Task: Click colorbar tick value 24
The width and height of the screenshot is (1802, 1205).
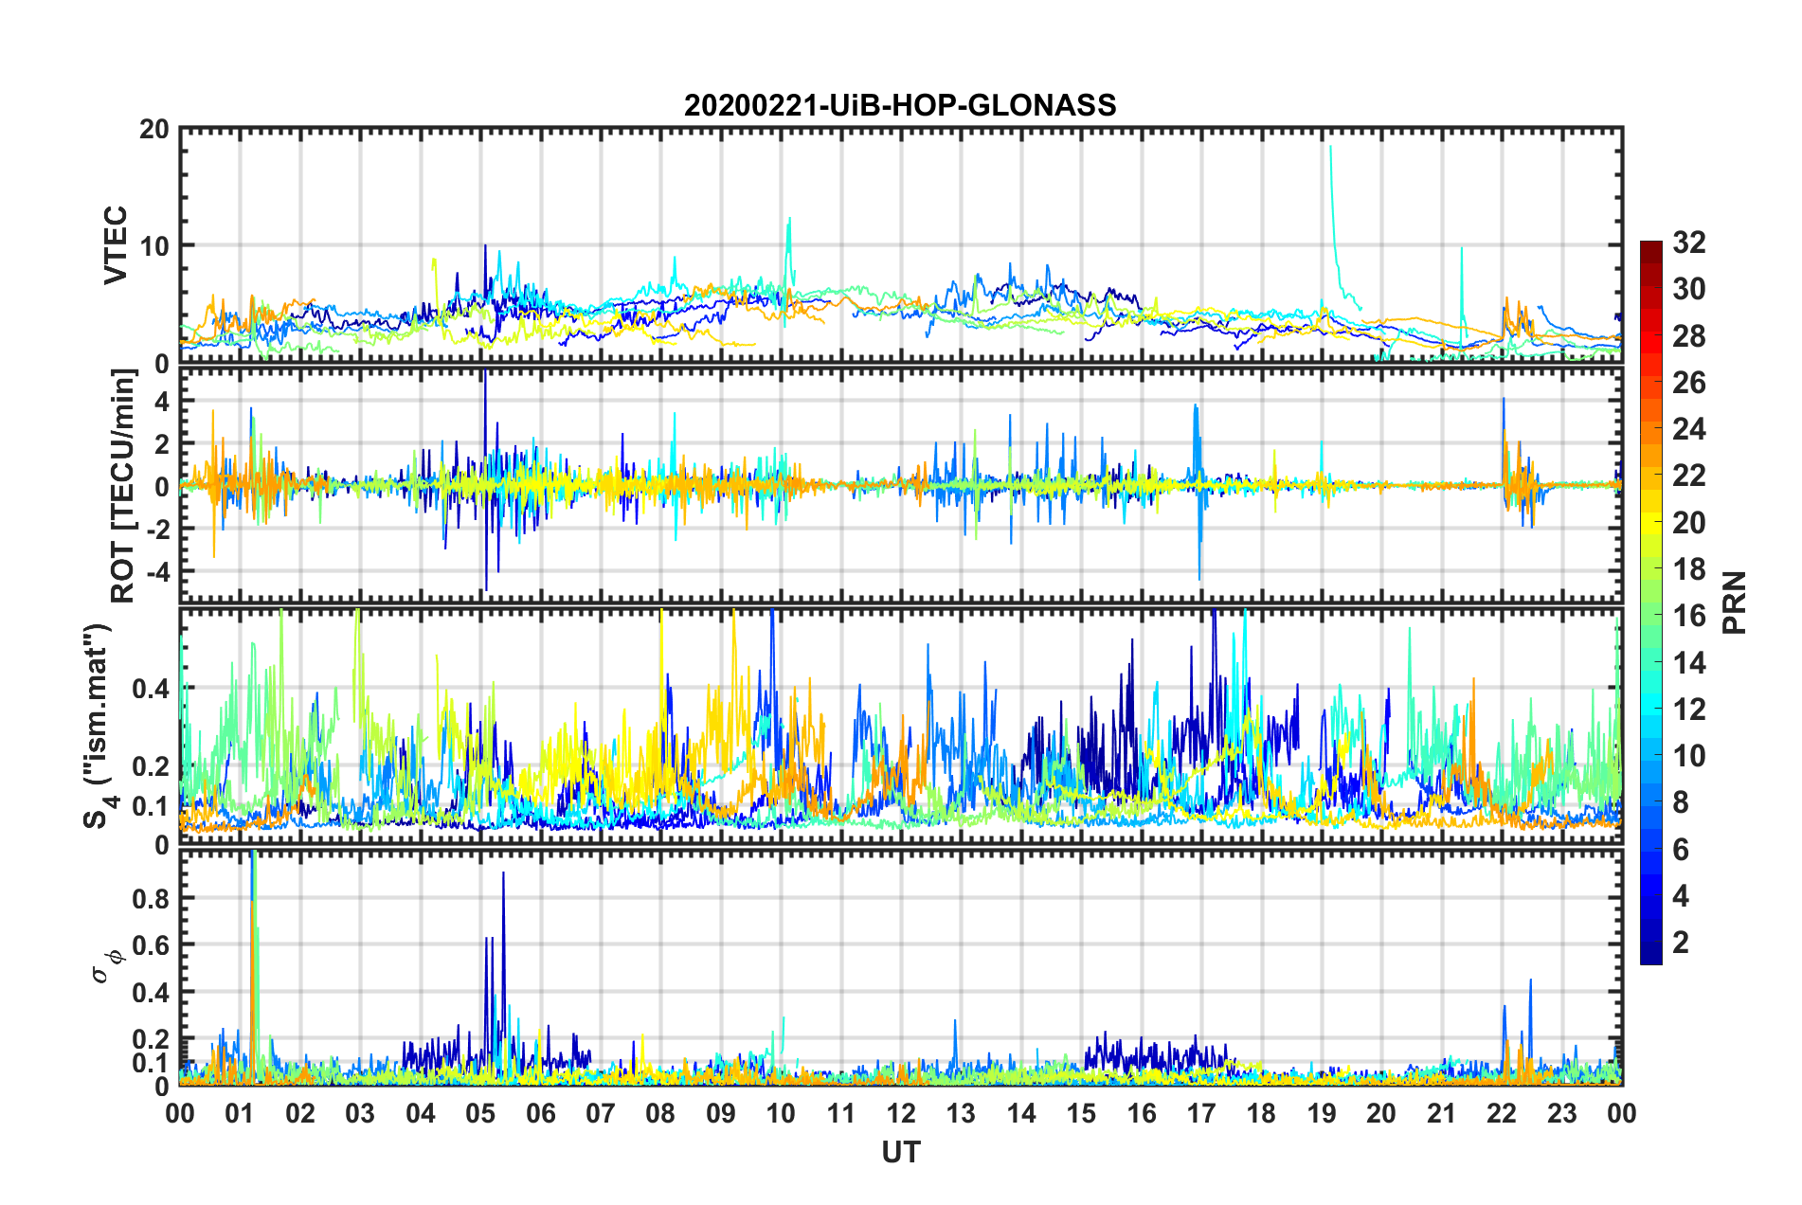Action: (x=1688, y=429)
